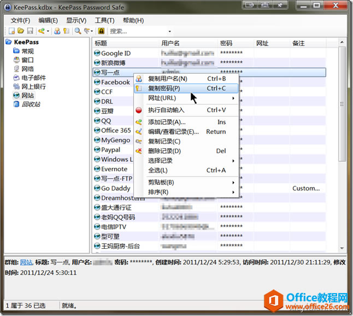Open the Add entry dropdown arrow
The height and width of the screenshot is (316, 353).
pyautogui.click(x=48, y=31)
